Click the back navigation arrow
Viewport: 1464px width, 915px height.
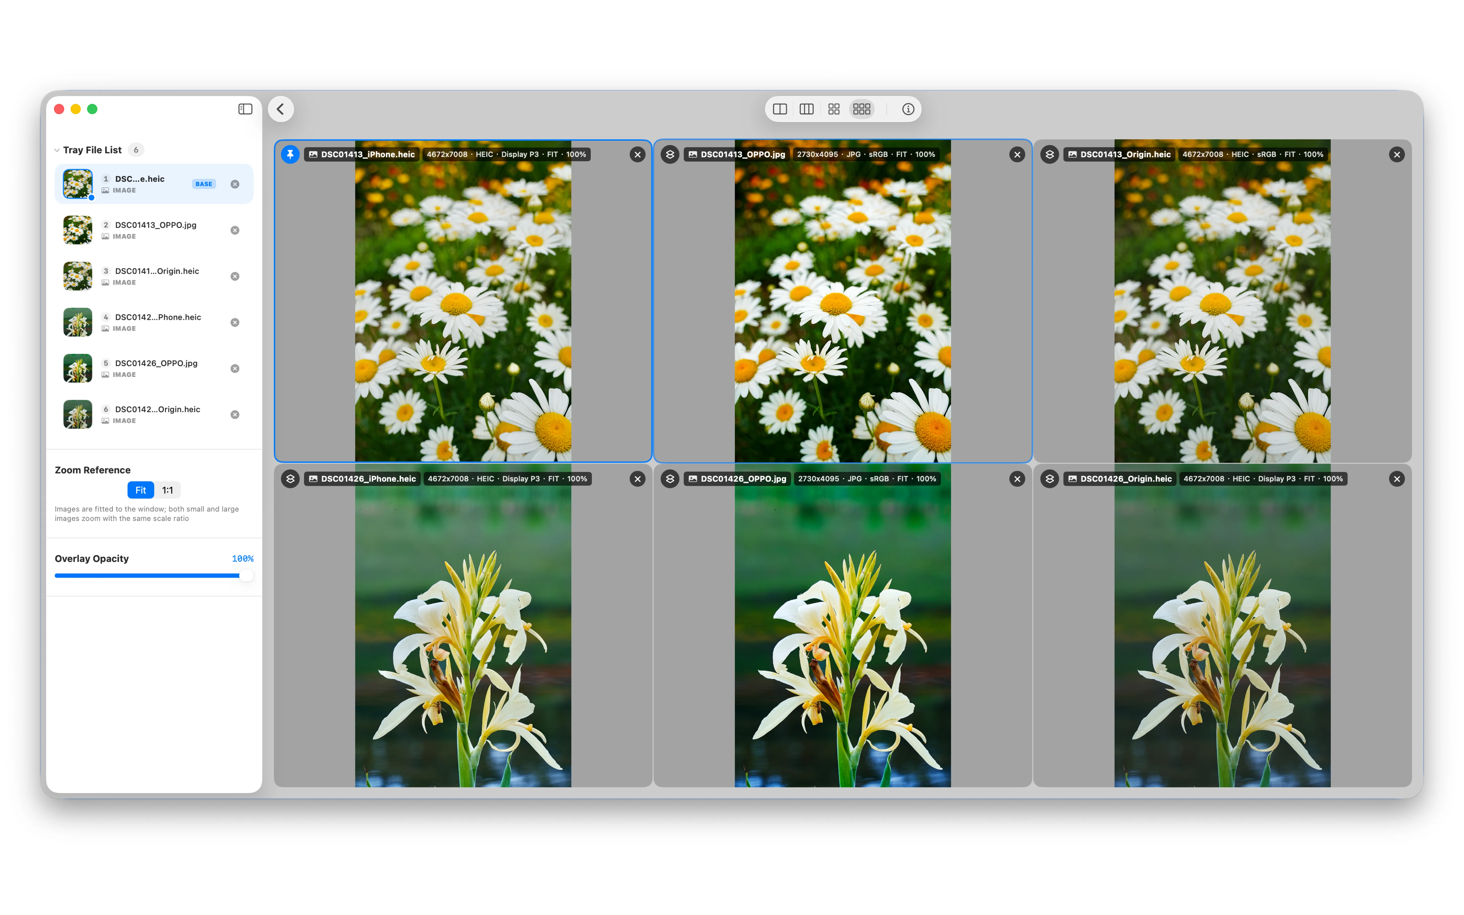pyautogui.click(x=280, y=109)
